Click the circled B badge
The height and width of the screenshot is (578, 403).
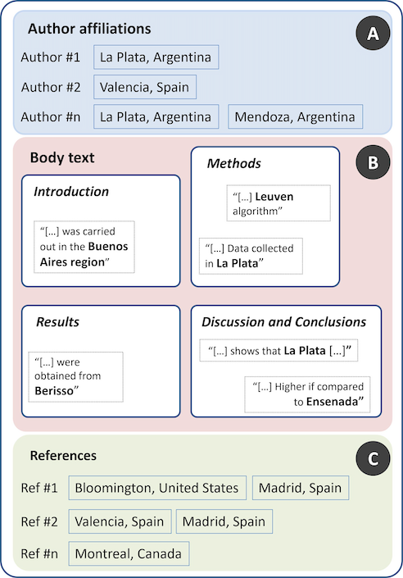click(373, 162)
